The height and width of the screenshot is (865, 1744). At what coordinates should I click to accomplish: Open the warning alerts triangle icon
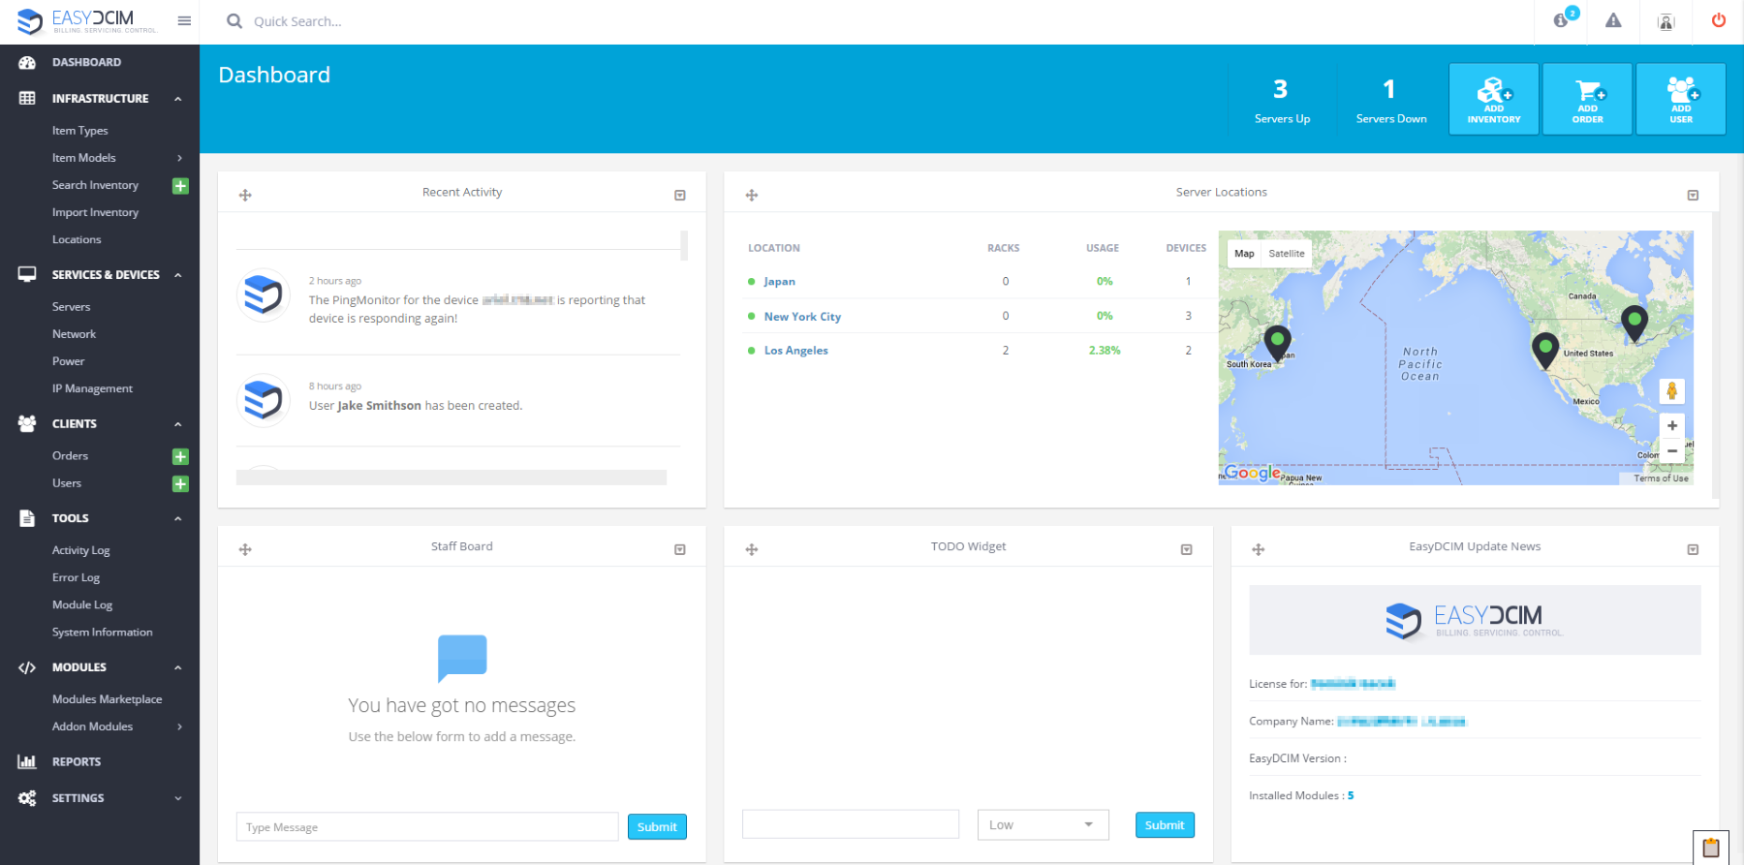click(1613, 20)
